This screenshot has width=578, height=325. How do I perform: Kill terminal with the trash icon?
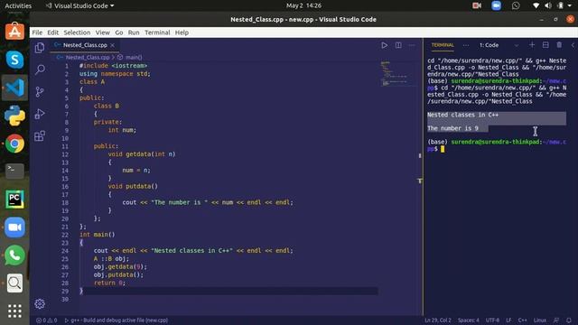[x=559, y=45]
